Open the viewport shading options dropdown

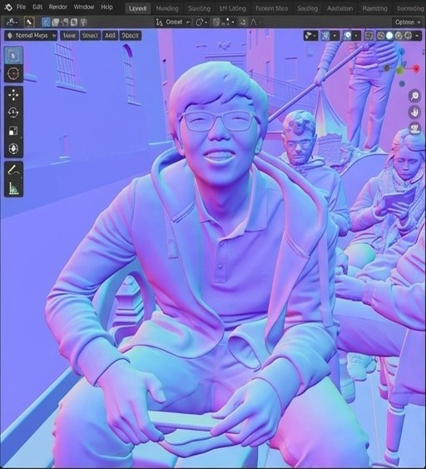(x=417, y=36)
